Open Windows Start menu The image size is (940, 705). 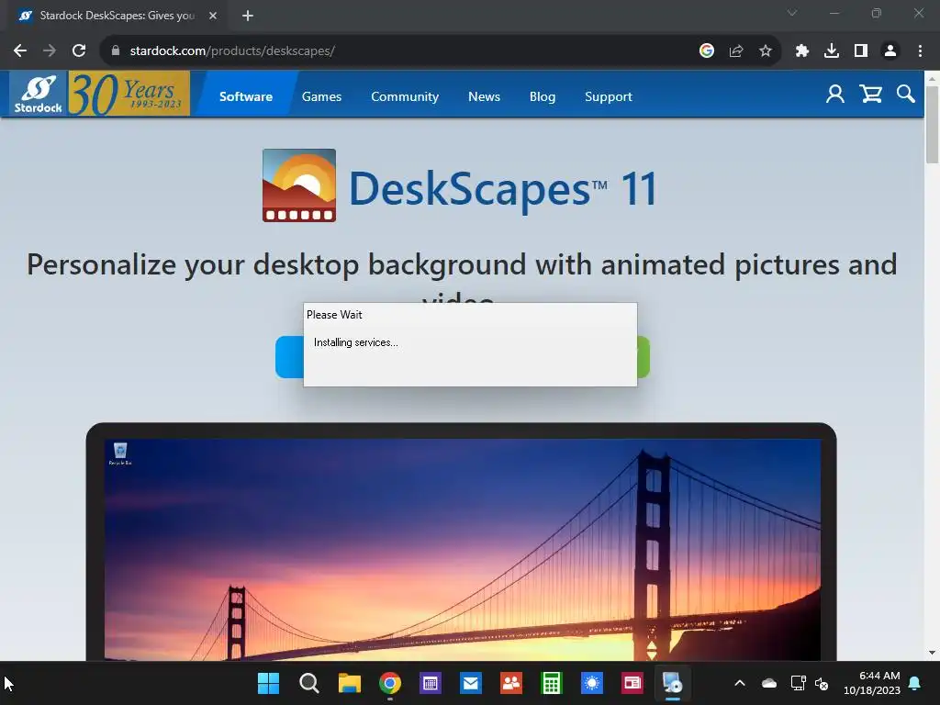(x=268, y=683)
